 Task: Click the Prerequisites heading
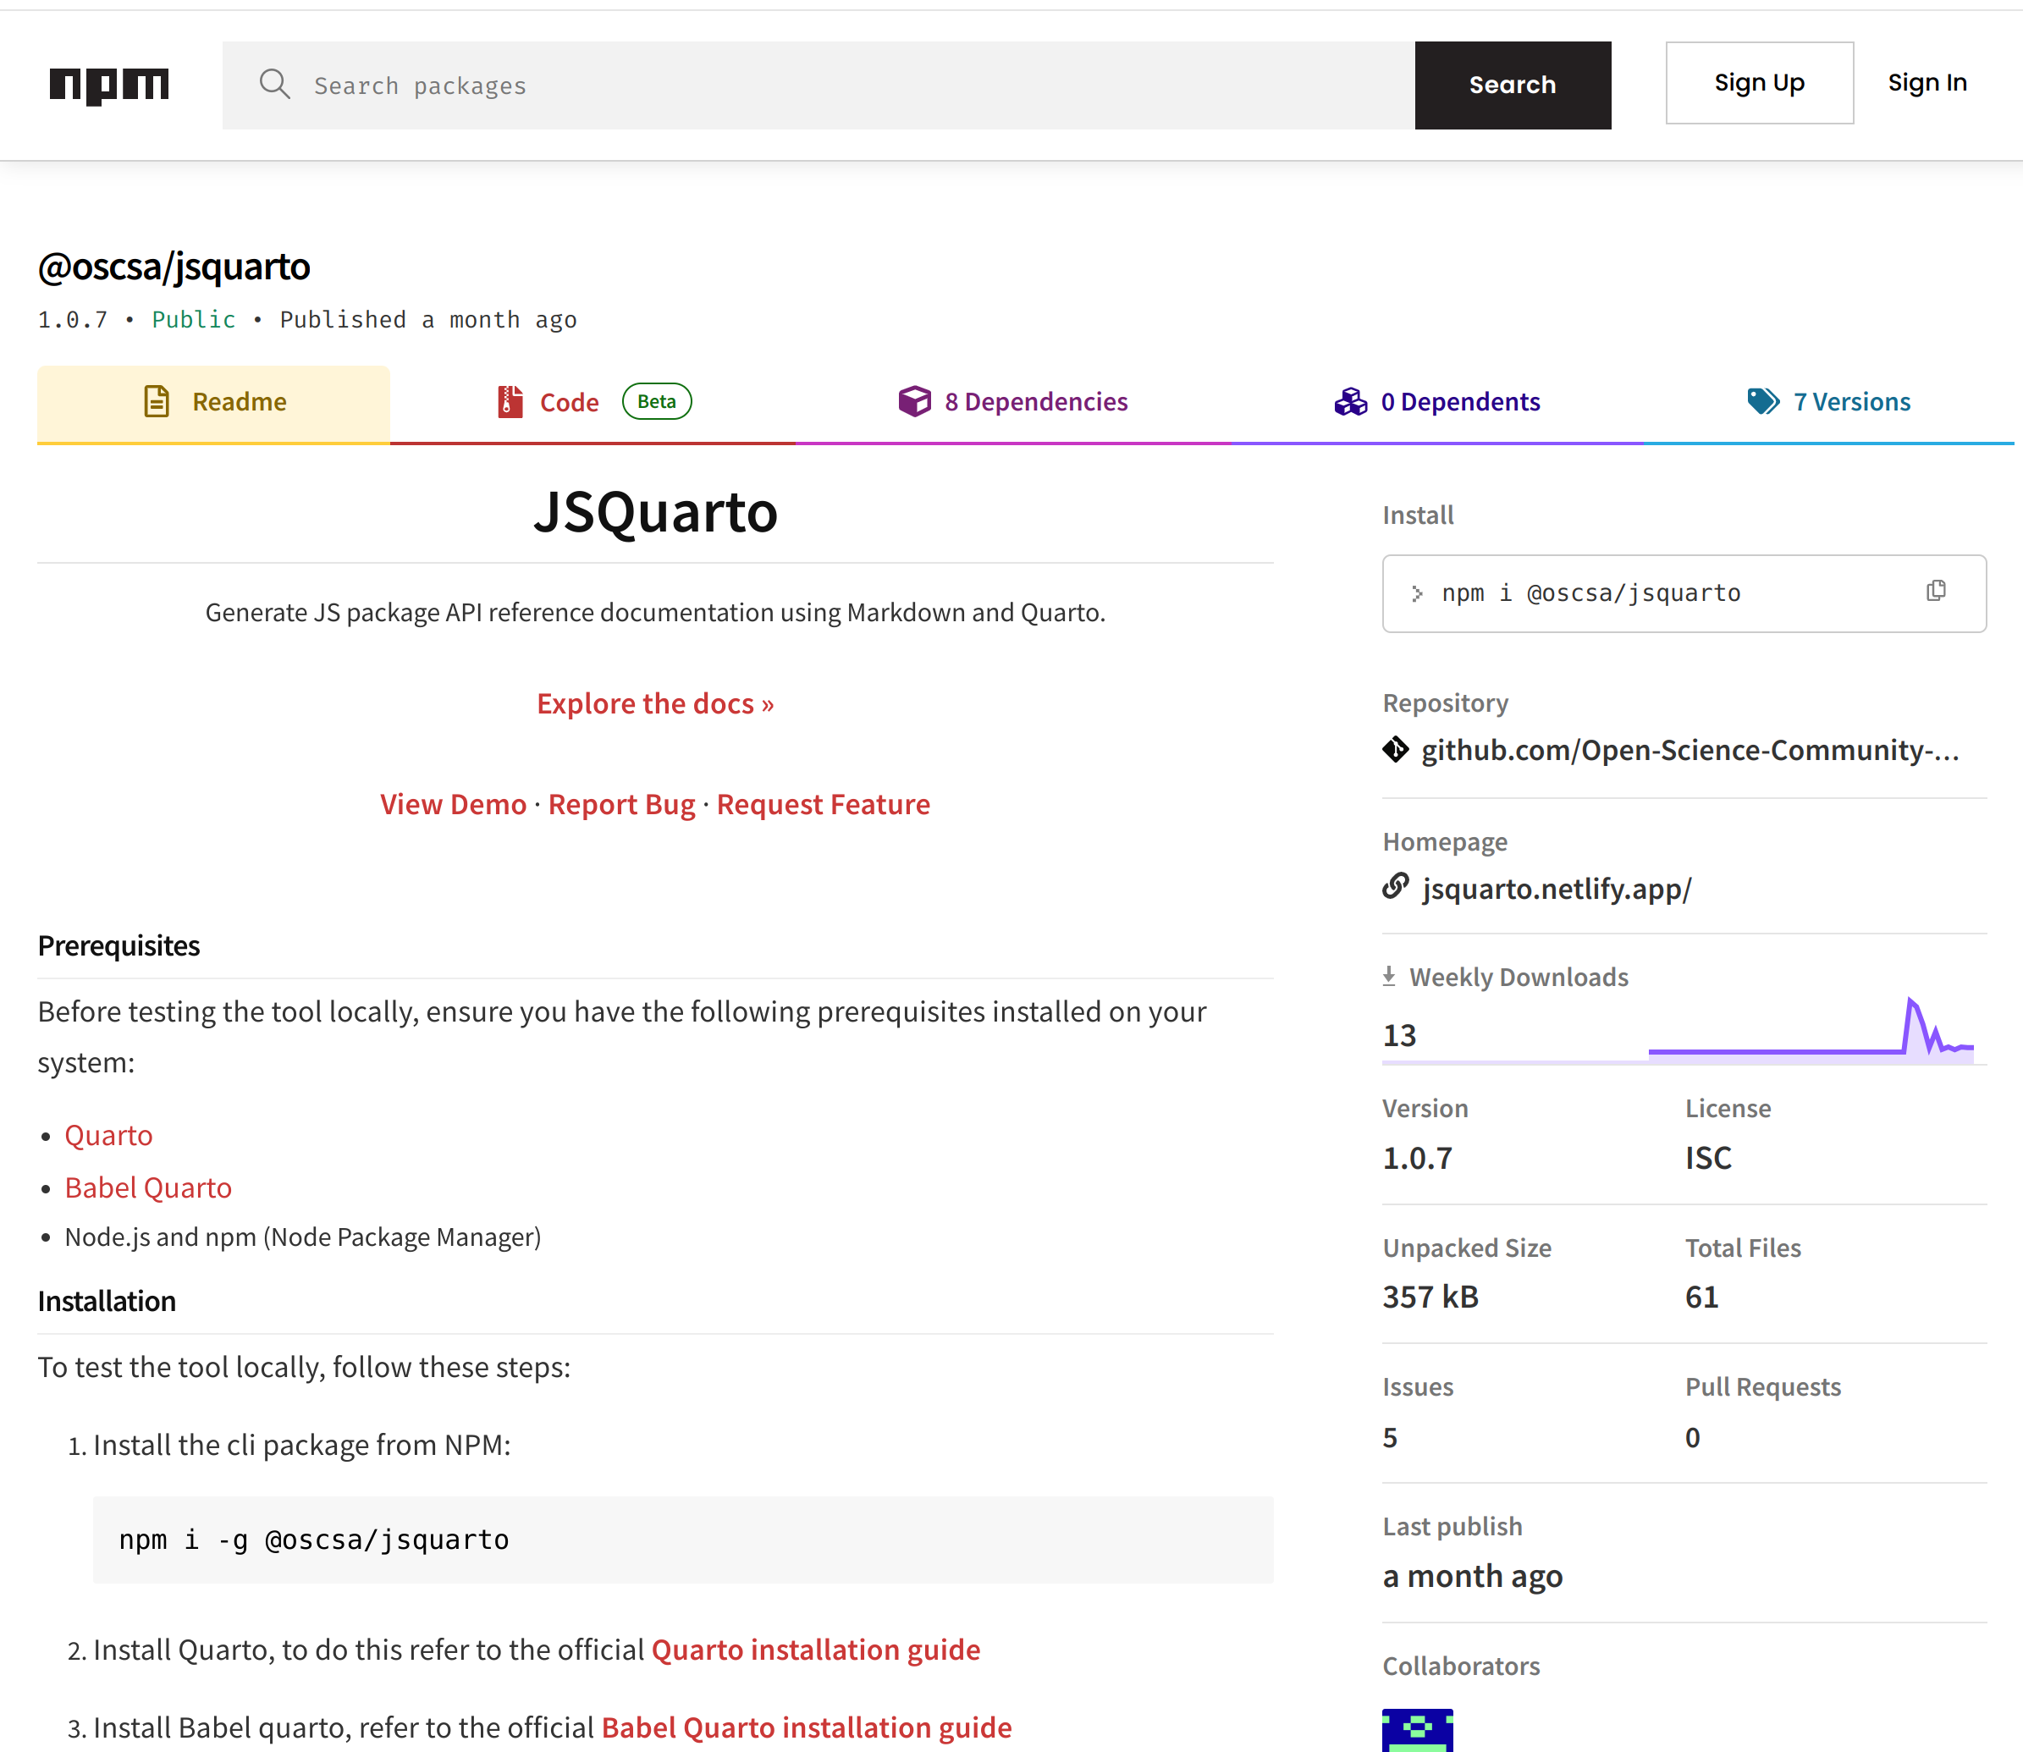(x=119, y=945)
